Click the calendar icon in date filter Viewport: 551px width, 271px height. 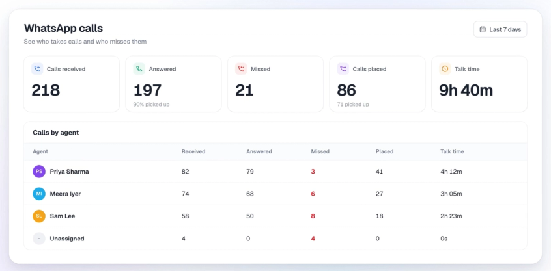pyautogui.click(x=483, y=29)
